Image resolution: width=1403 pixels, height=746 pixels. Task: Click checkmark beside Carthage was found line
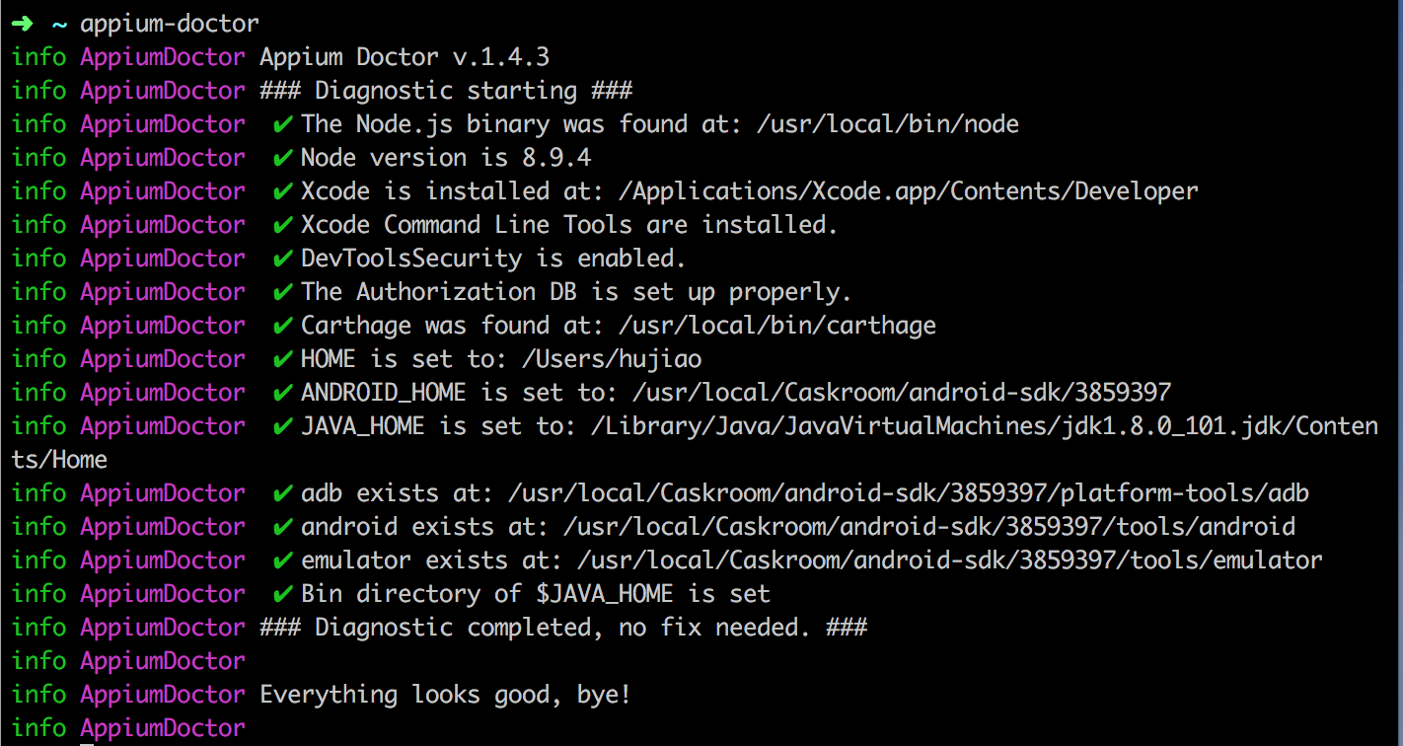click(283, 326)
